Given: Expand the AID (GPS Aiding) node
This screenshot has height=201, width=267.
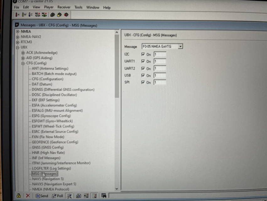Looking at the screenshot, I should pyautogui.click(x=23, y=58).
